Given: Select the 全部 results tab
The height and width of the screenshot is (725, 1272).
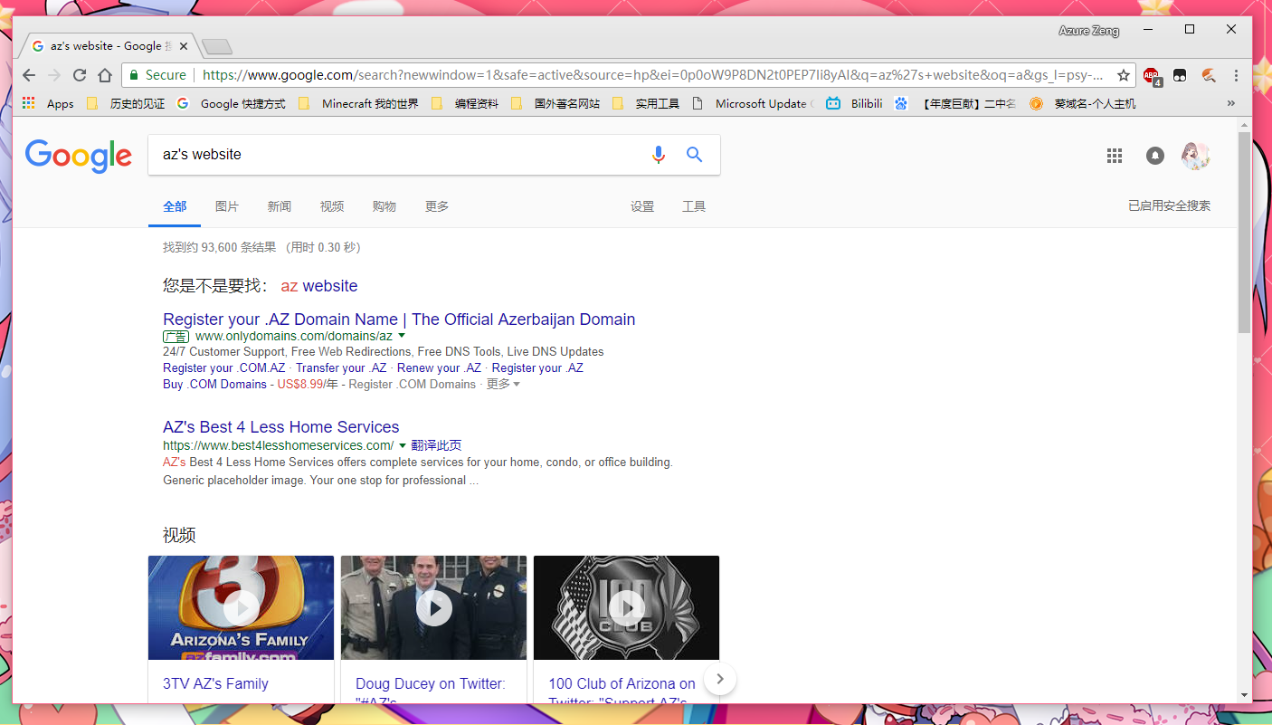Looking at the screenshot, I should 175,206.
